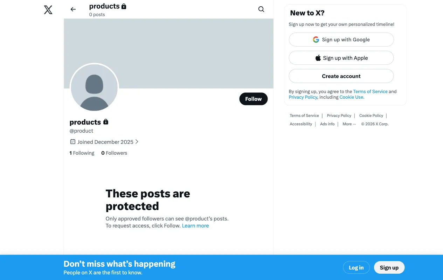Click Sign up in the bottom banner
This screenshot has width=443, height=280.
[389, 267]
